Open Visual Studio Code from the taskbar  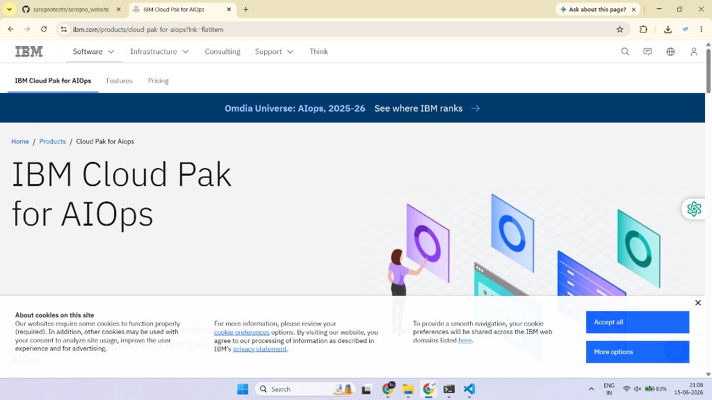(x=469, y=389)
